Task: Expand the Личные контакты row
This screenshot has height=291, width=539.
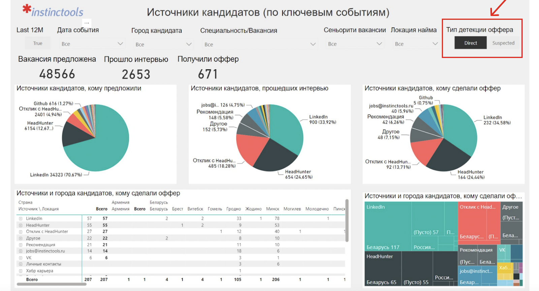Action: [21, 264]
